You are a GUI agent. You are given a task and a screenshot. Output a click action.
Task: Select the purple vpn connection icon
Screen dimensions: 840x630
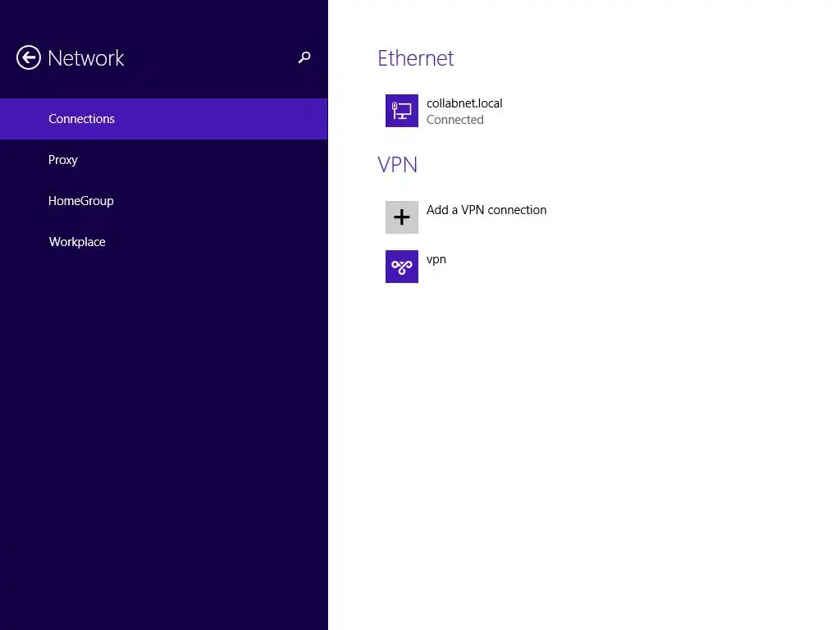point(402,267)
